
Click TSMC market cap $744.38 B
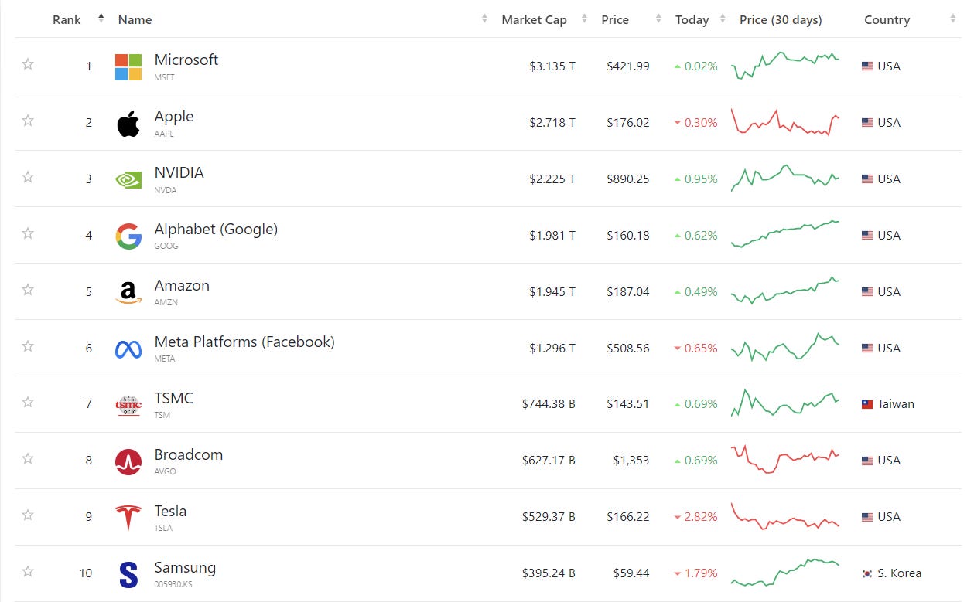click(549, 404)
